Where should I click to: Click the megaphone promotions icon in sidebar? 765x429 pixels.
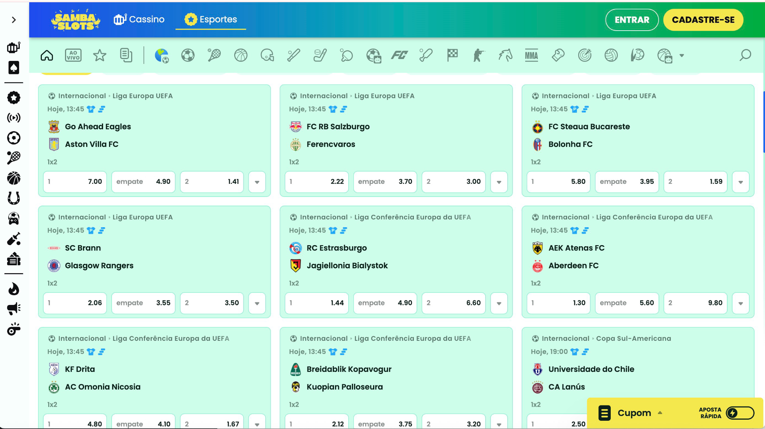click(14, 309)
